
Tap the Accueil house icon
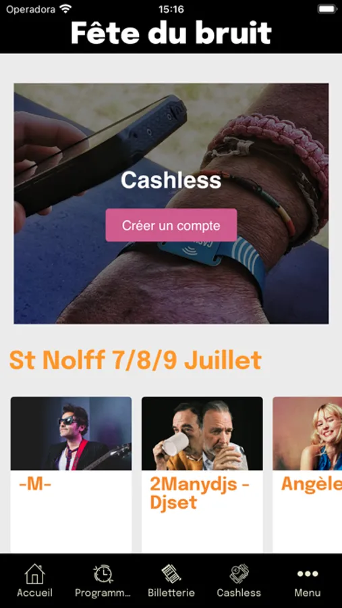click(34, 574)
